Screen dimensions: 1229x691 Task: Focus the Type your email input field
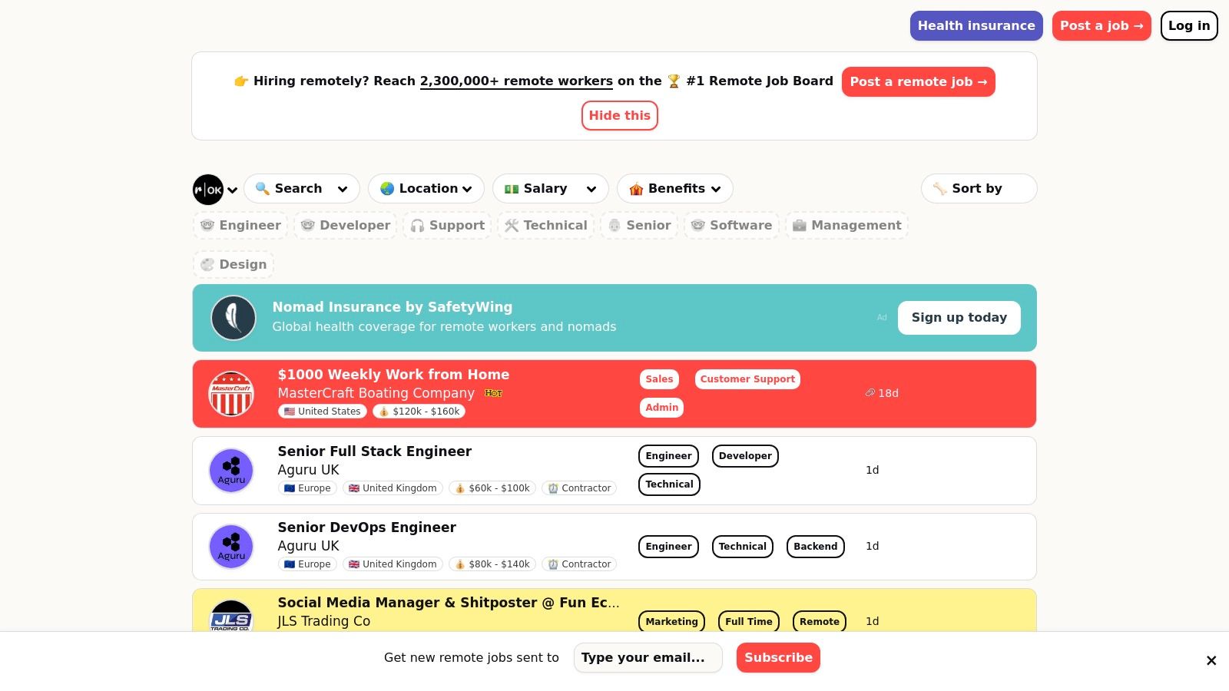tap(648, 658)
